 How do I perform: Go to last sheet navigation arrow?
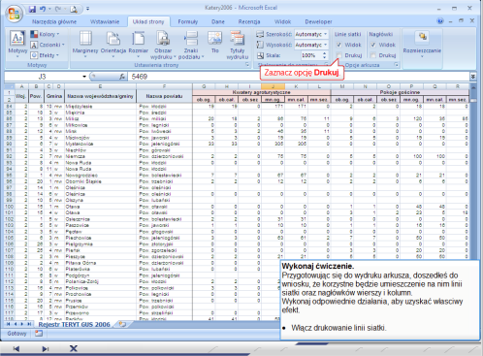[x=29, y=324]
